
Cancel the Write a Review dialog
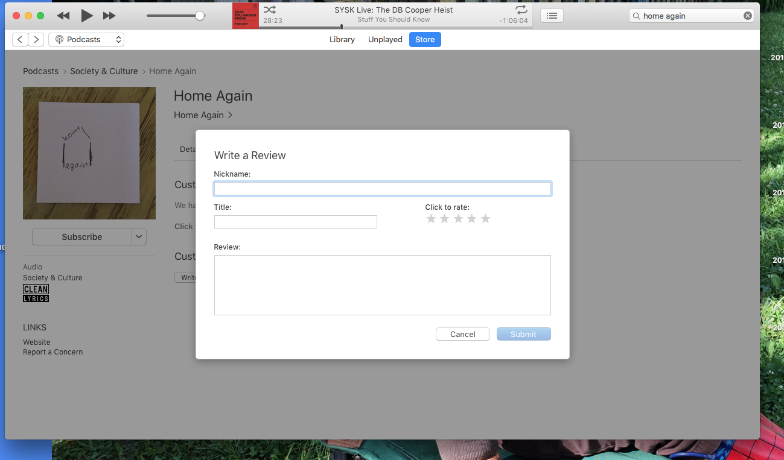[463, 334]
